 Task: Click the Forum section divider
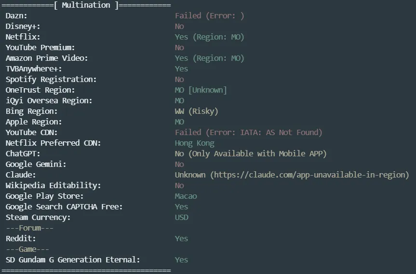click(29, 228)
